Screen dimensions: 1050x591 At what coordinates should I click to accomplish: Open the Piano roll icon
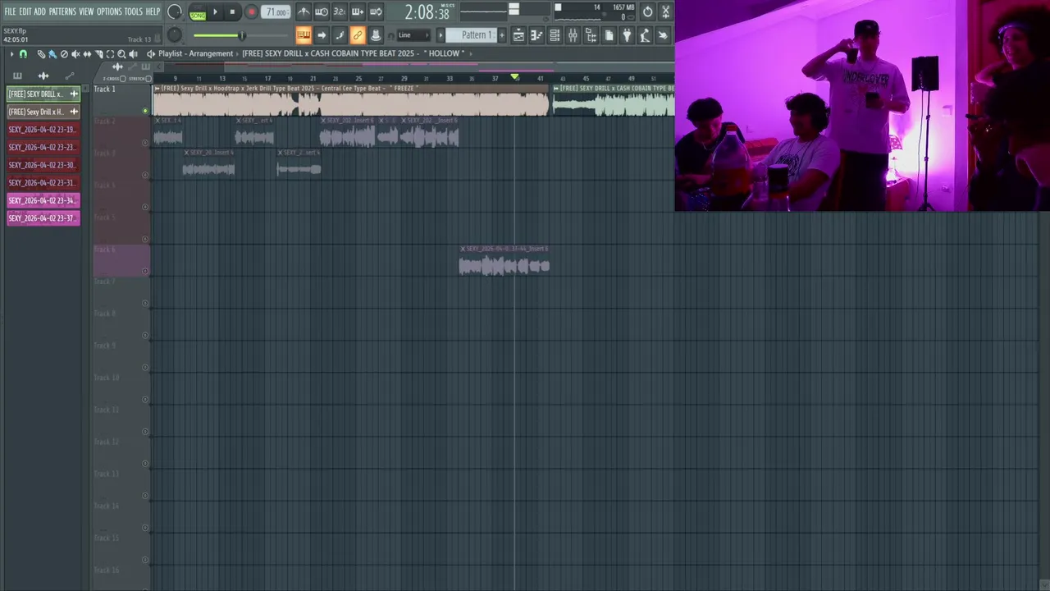tap(536, 35)
